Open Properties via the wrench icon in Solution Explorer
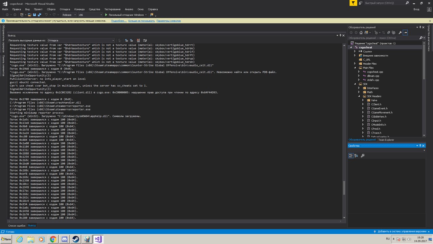The image size is (433, 244). coord(400,33)
